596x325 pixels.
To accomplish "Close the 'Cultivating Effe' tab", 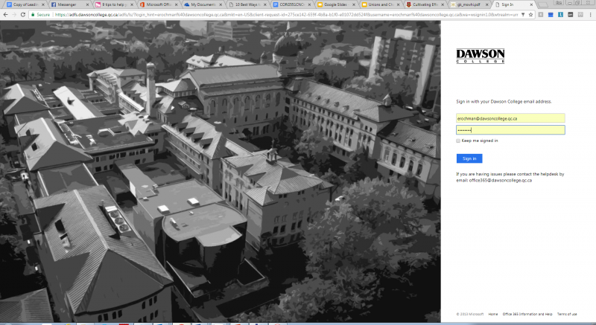I will [x=443, y=4].
